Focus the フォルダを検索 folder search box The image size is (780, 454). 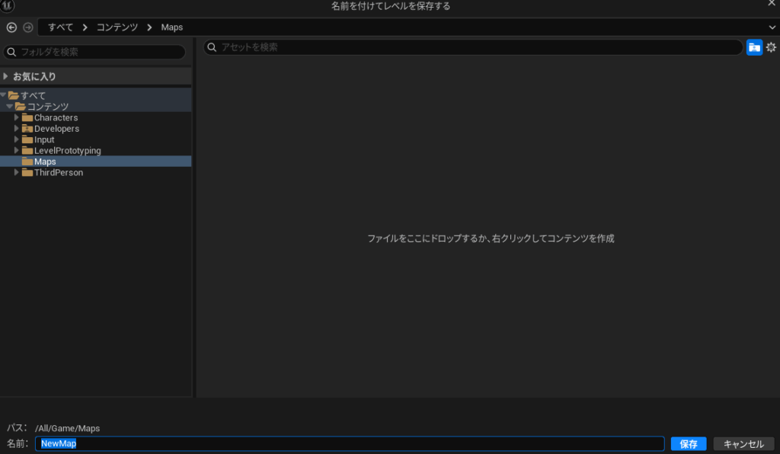99,52
